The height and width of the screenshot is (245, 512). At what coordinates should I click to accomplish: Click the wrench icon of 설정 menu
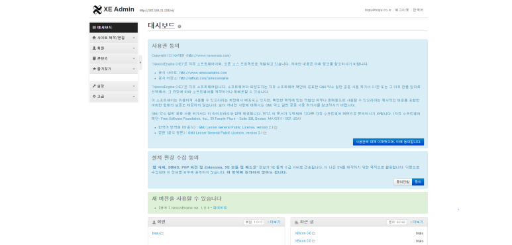click(94, 86)
